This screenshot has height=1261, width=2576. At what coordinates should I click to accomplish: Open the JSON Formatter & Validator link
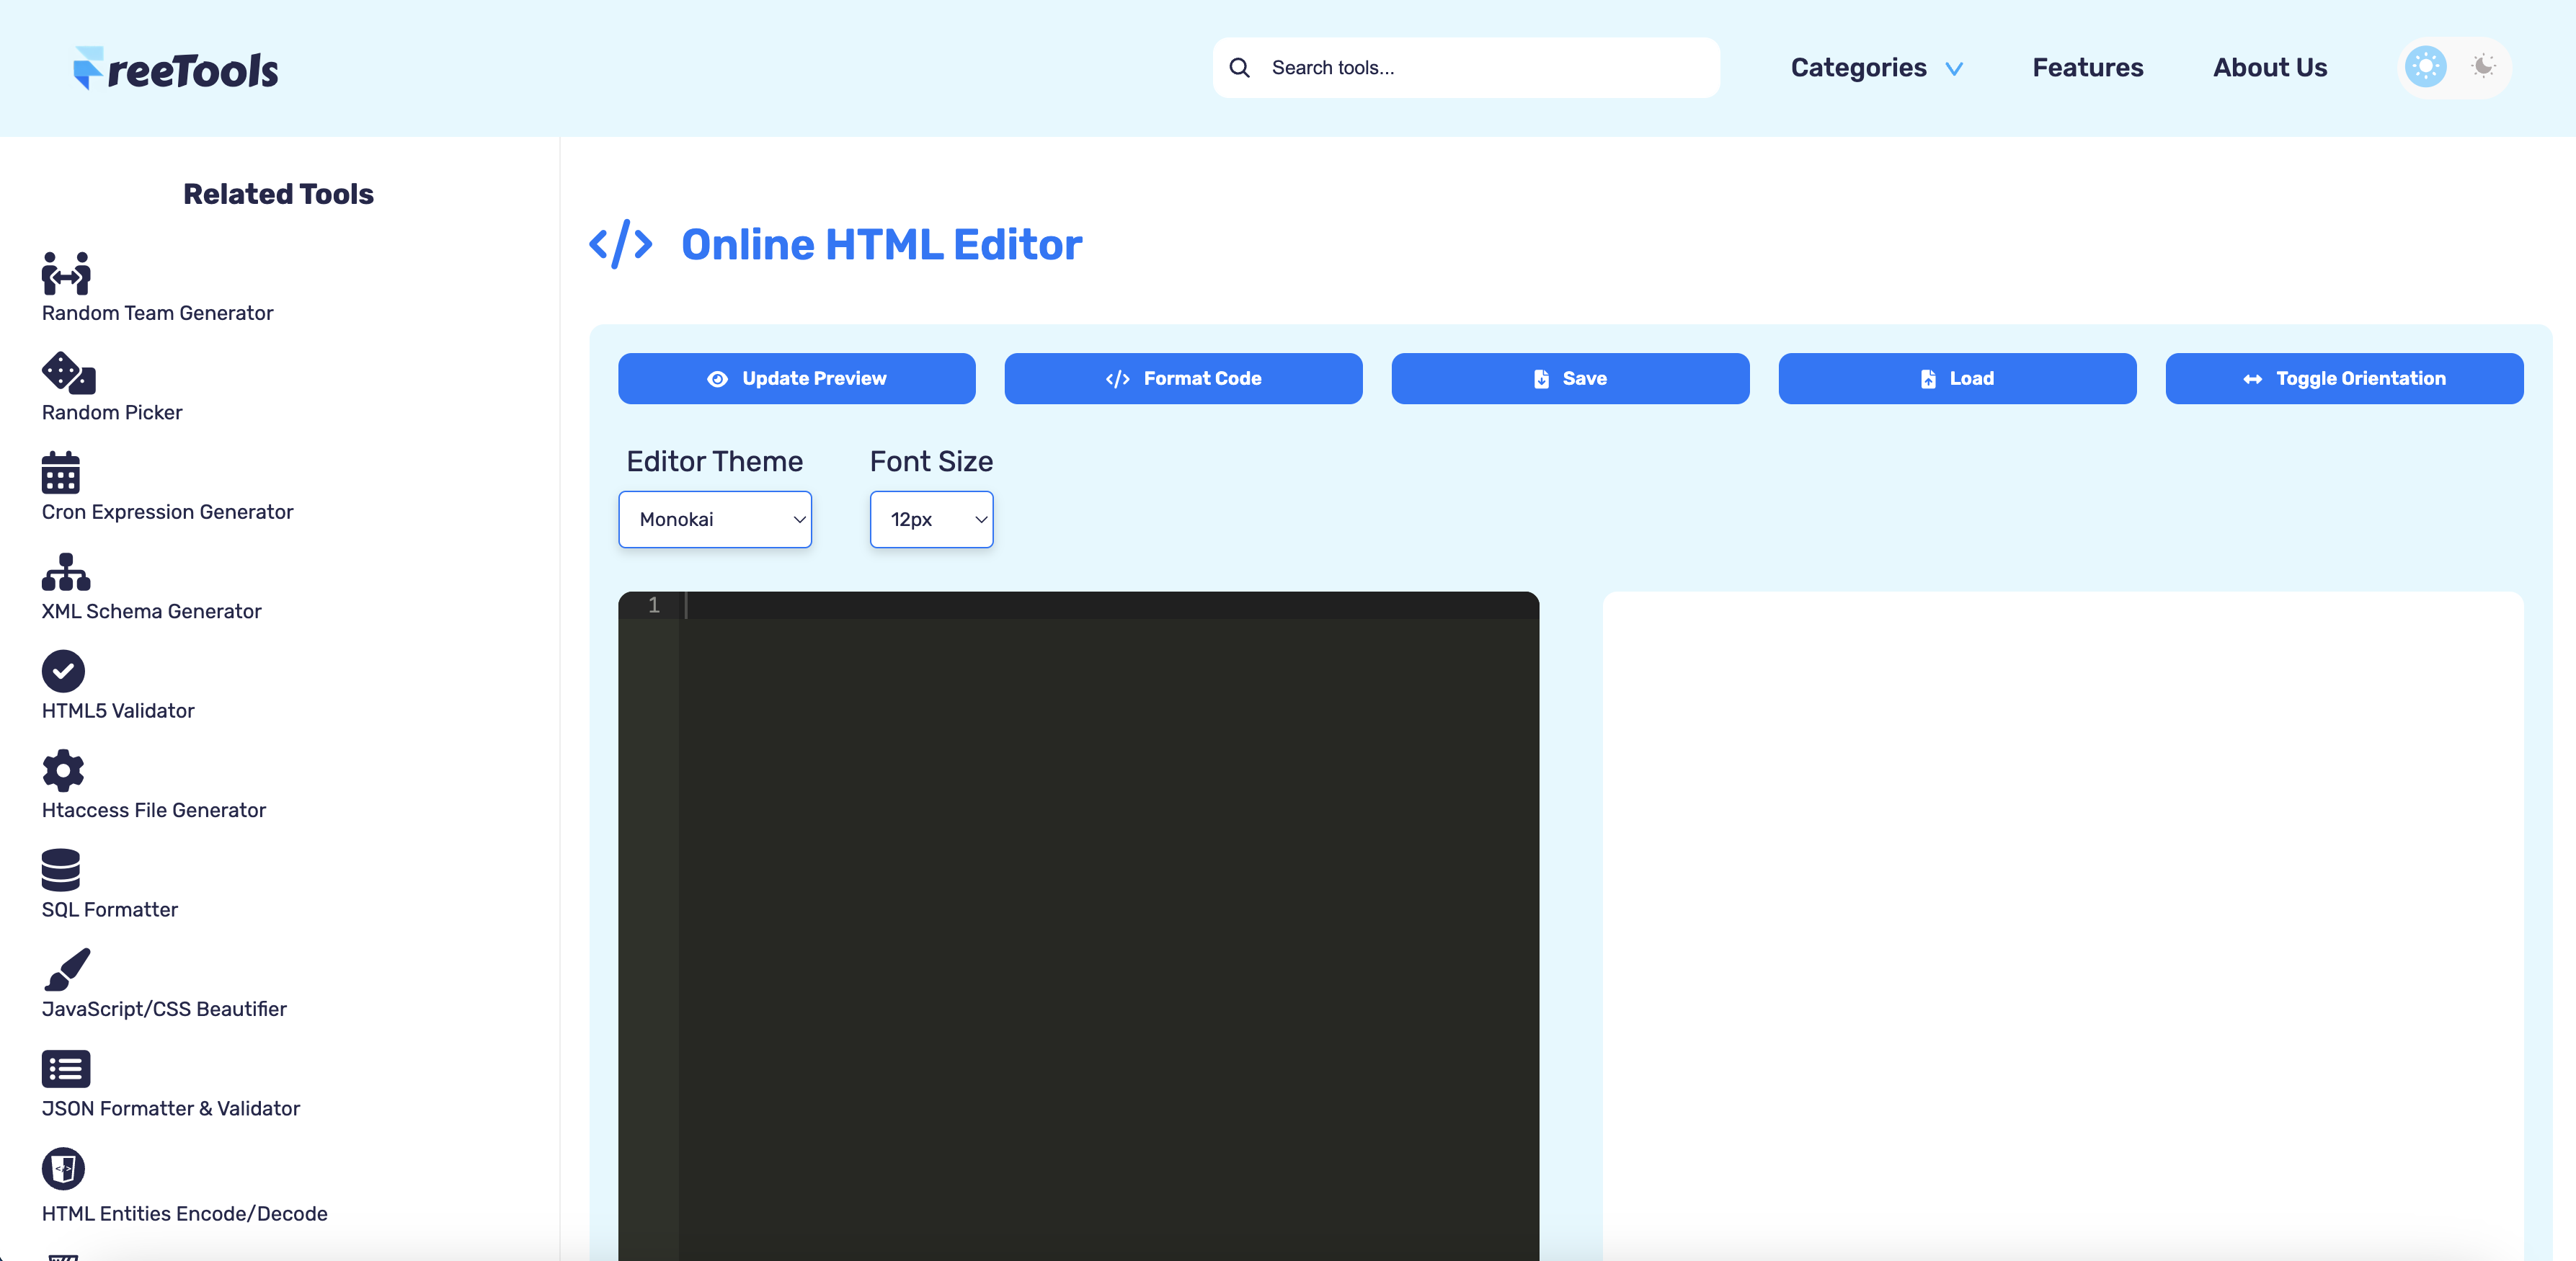click(x=171, y=1108)
